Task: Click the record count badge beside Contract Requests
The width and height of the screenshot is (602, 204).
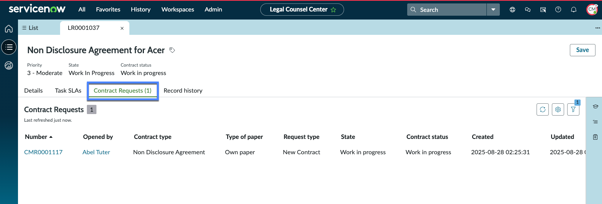Action: coord(91,109)
